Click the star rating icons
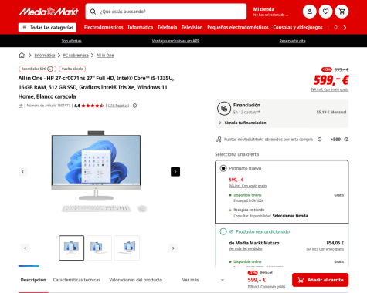The height and width of the screenshot is (293, 367). click(x=93, y=106)
